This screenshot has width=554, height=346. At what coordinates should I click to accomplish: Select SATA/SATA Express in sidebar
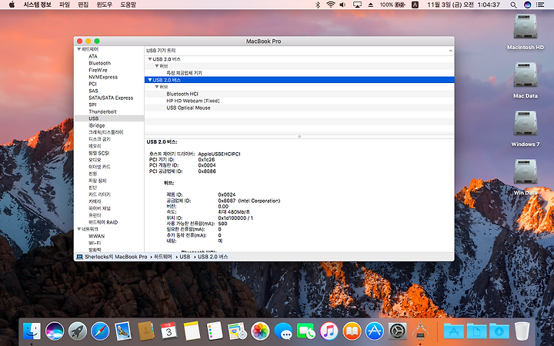111,98
